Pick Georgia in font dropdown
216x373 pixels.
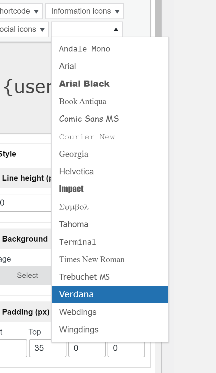point(110,154)
